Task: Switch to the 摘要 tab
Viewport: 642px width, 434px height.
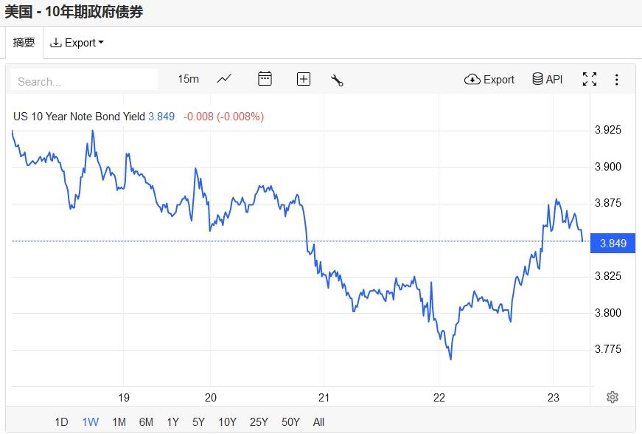Action: (x=24, y=43)
